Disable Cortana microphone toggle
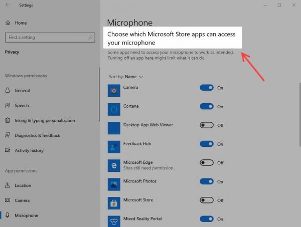This screenshot has width=301, height=227. [x=206, y=106]
